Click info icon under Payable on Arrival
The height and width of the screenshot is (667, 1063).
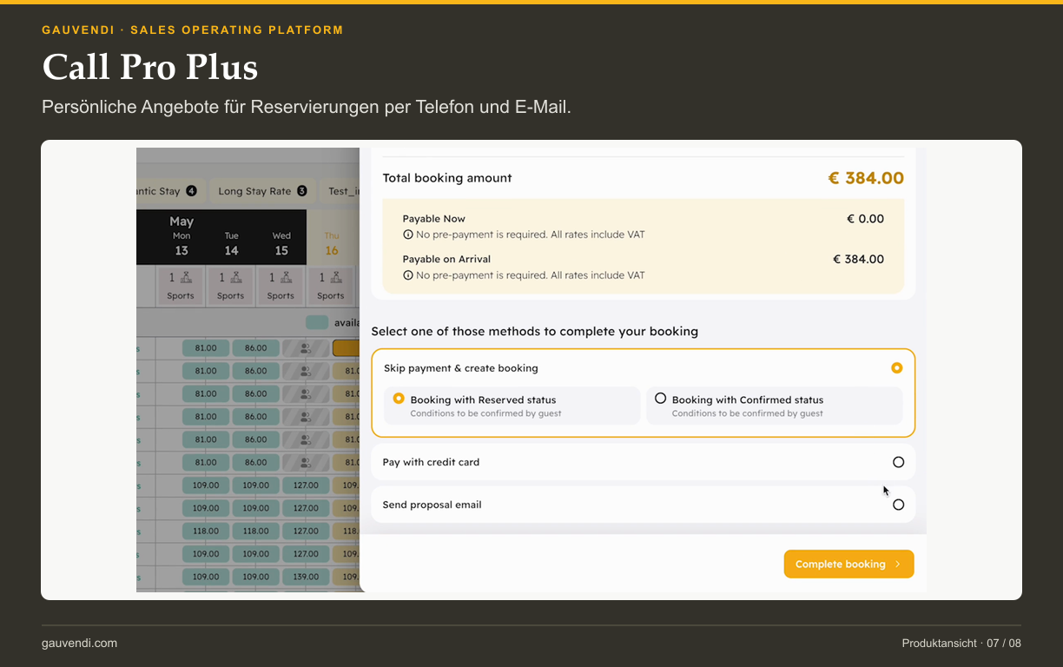(407, 275)
